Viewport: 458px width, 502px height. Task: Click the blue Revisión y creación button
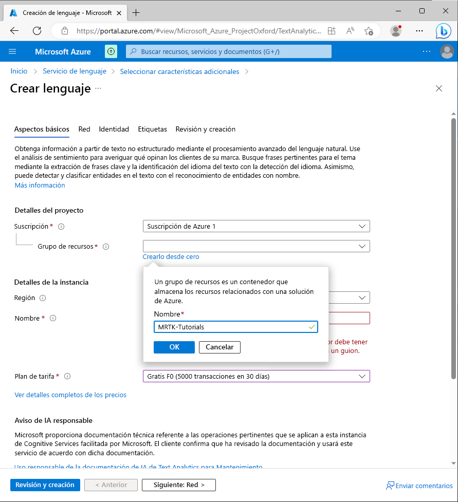click(45, 485)
